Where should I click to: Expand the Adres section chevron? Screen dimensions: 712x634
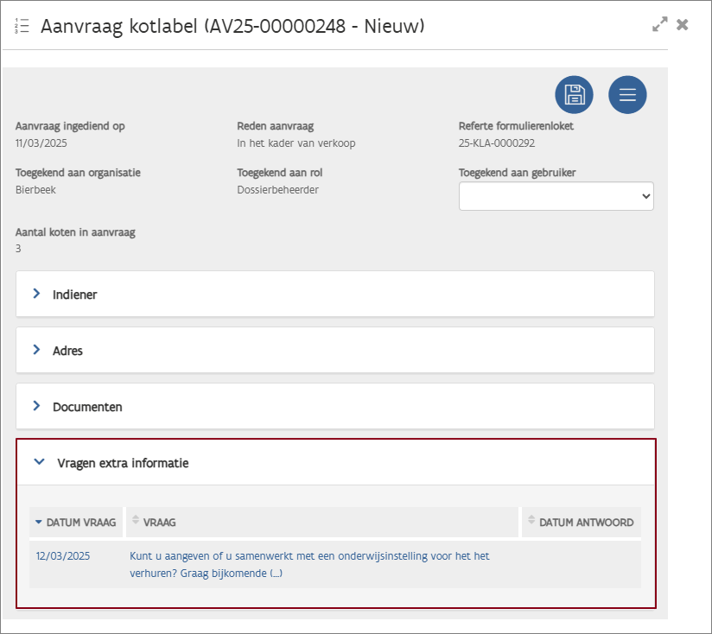(x=37, y=350)
